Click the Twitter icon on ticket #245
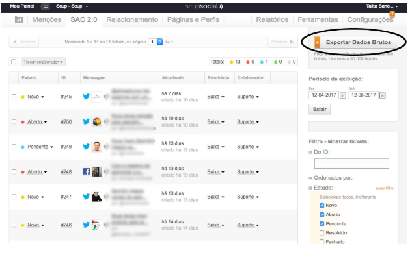 87,97
